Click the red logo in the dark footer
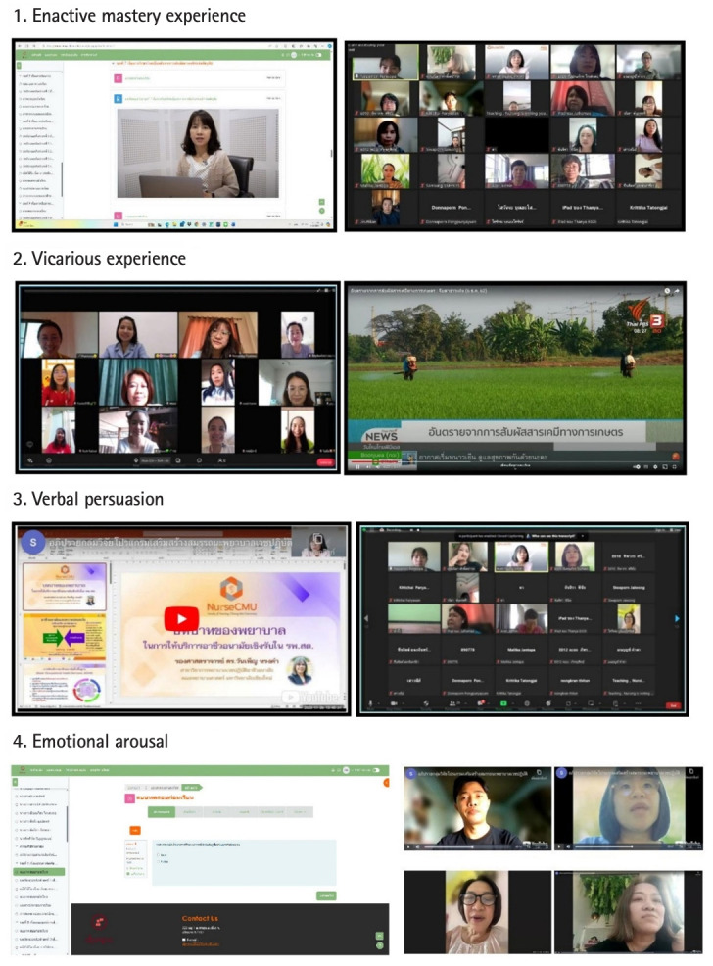The width and height of the screenshot is (713, 966). pyautogui.click(x=99, y=925)
